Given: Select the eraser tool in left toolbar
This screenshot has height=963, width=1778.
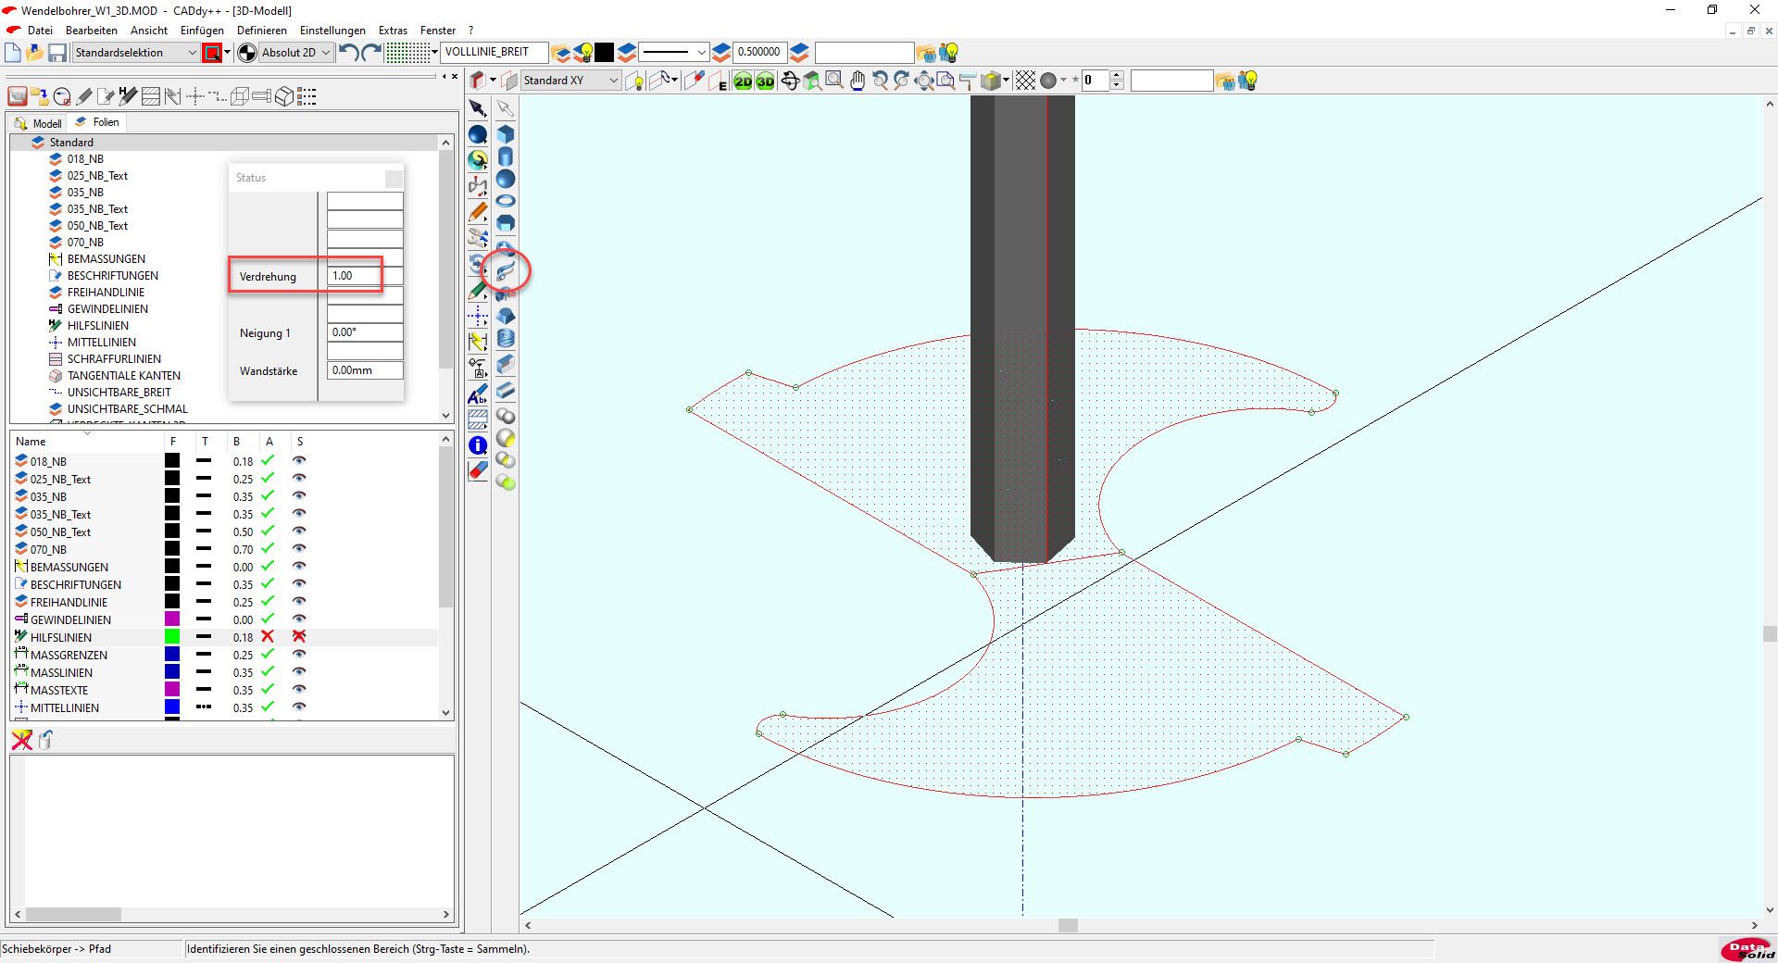Looking at the screenshot, I should pos(478,471).
